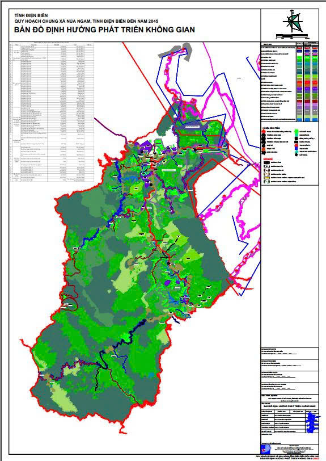Click the bright red swatch in the land-use legend
The height and width of the screenshot is (461, 326).
(x=299, y=82)
